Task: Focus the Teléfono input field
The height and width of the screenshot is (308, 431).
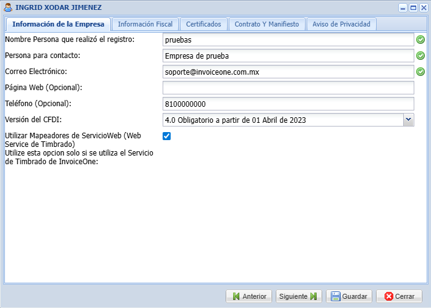Action: (288, 104)
